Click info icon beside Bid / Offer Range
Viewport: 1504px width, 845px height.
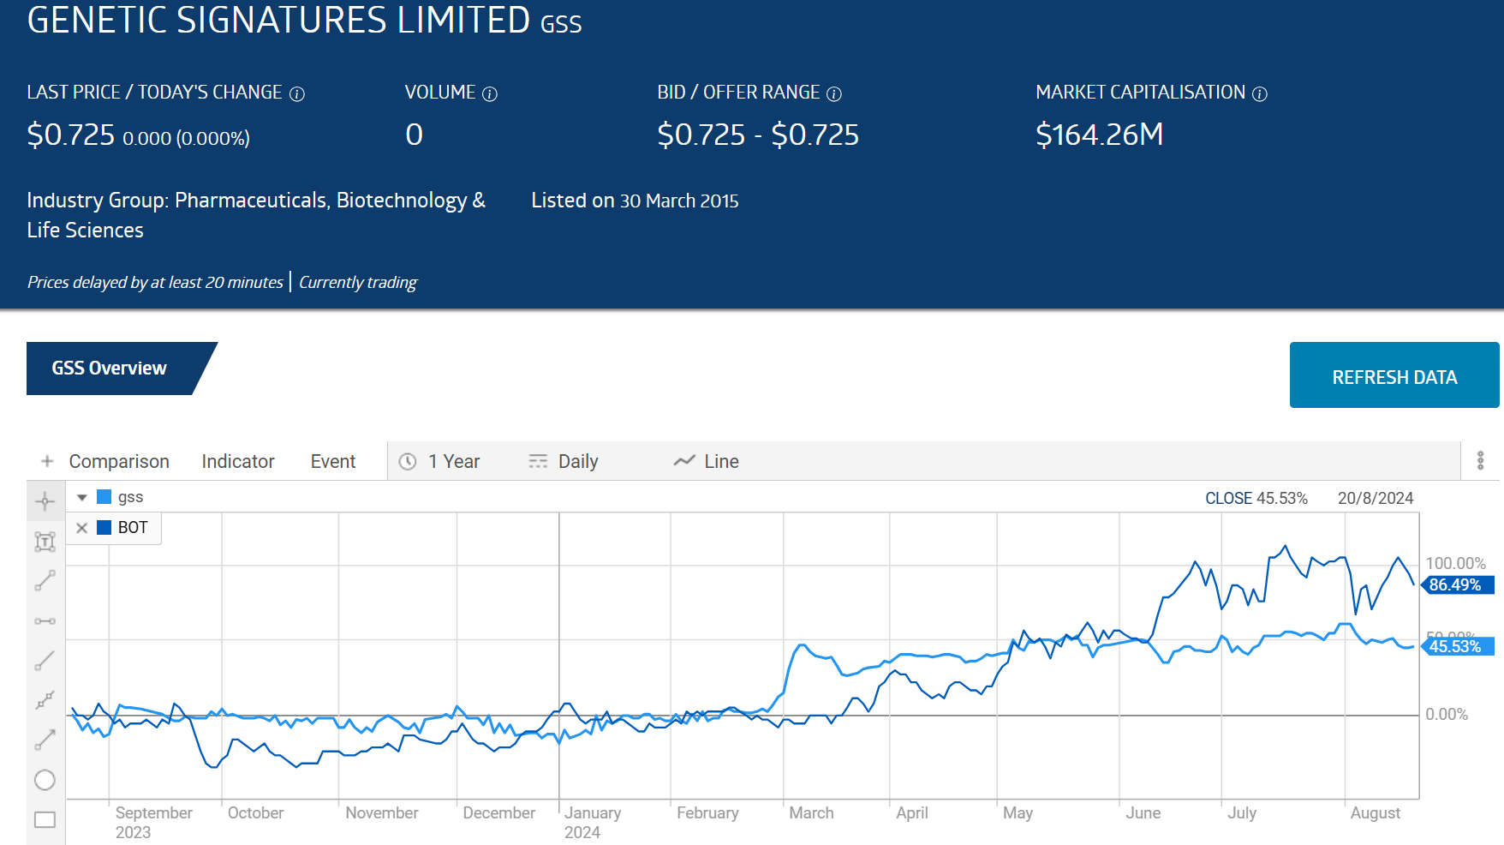coord(834,94)
